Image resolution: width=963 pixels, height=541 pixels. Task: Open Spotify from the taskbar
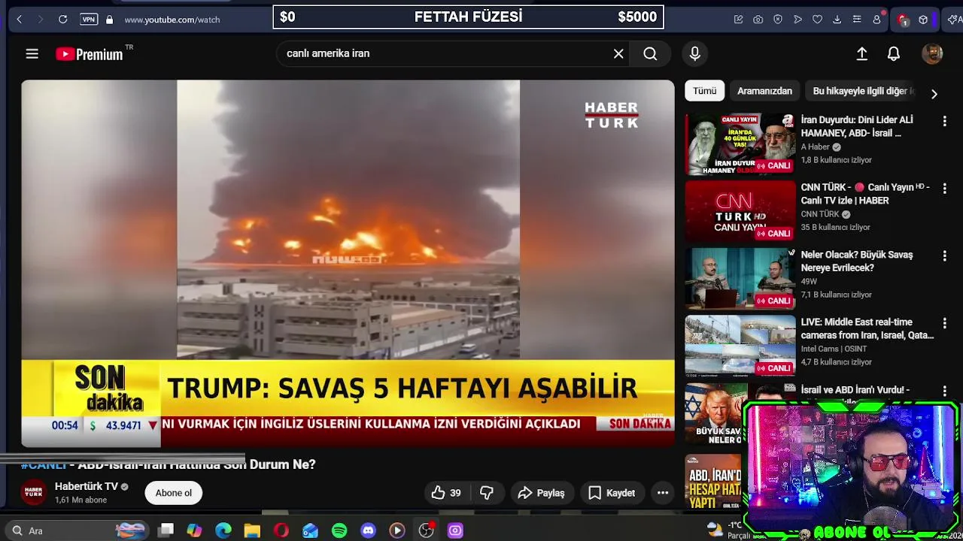[x=339, y=530]
